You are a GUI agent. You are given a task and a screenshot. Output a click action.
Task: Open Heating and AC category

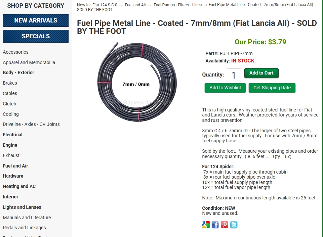(x=19, y=186)
